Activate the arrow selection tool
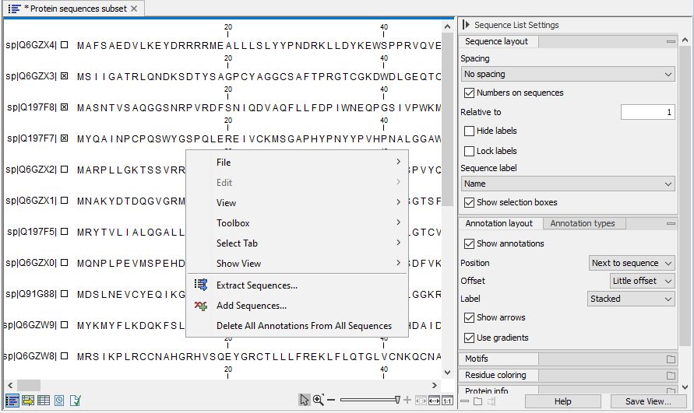The image size is (694, 413). (x=305, y=400)
